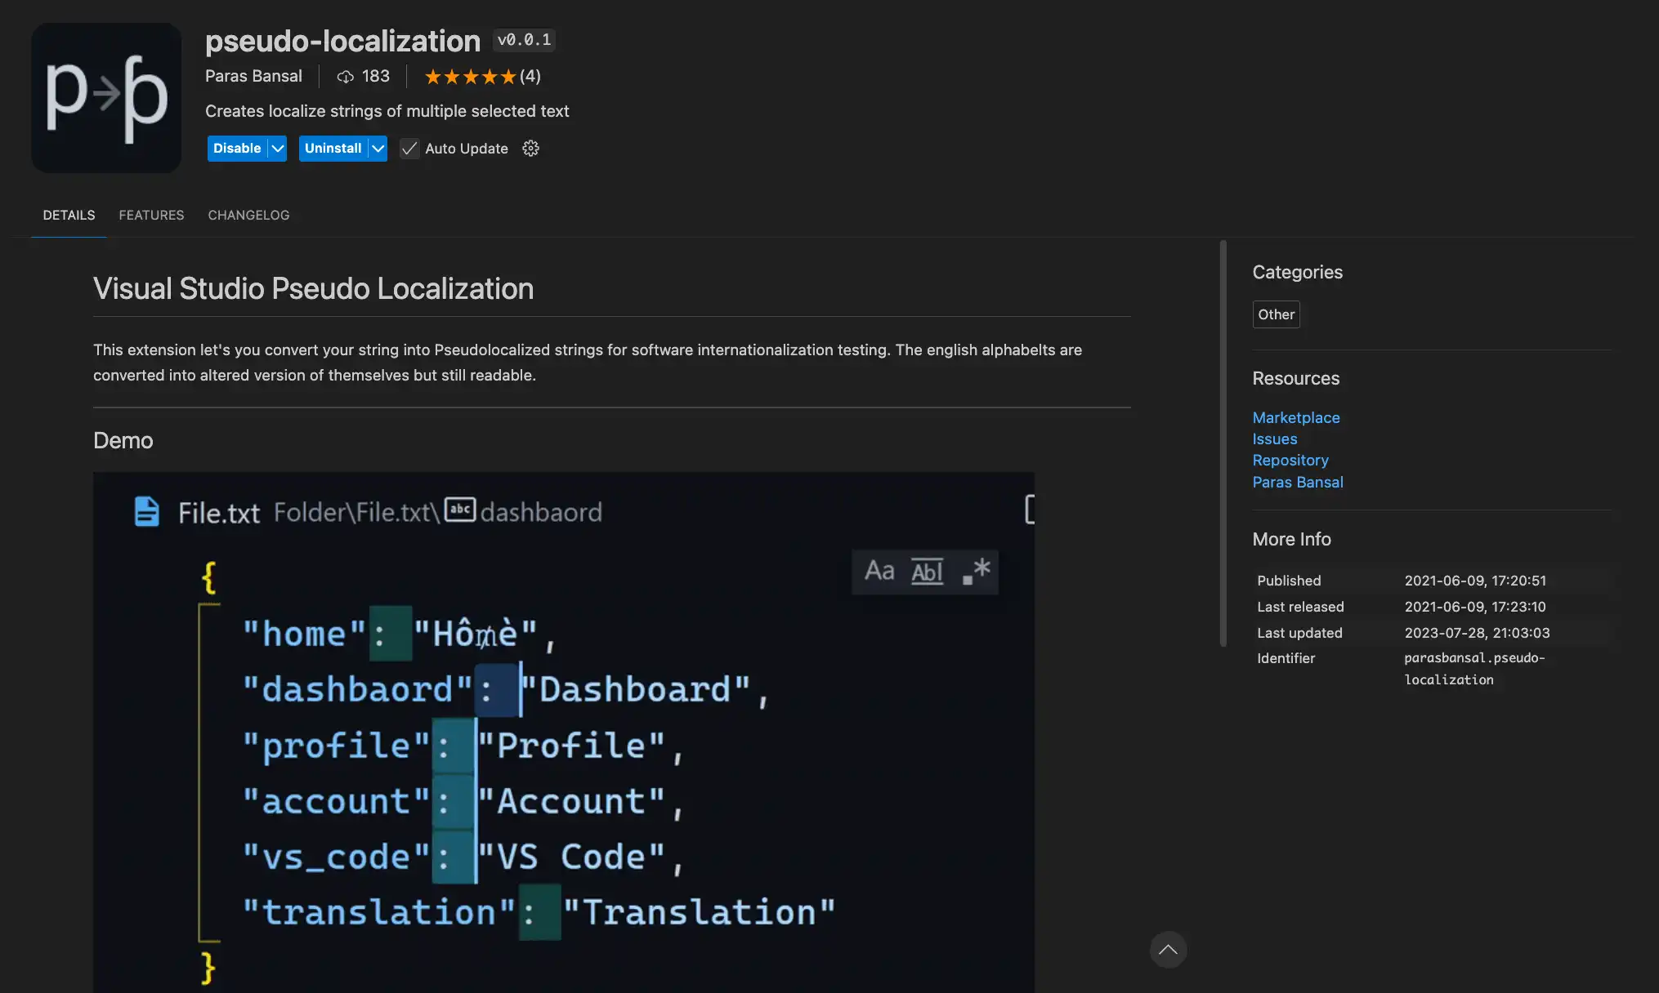Screen dimensions: 1659x993
Task: Click the five-star rating icons
Action: (470, 77)
